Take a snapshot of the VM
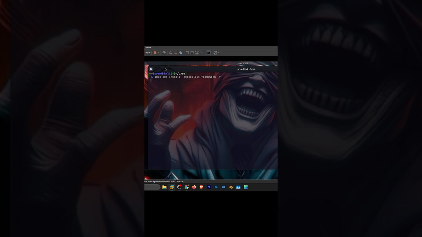 pyautogui.click(x=171, y=53)
